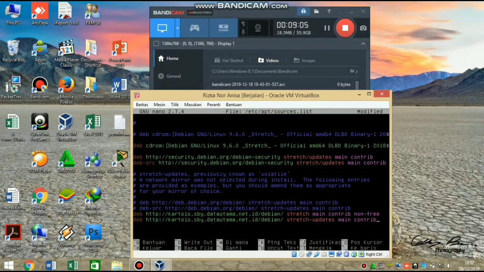Screen dimensions: 484x272
Task: Open VirtualBox Bantuan menu
Action: point(234,105)
